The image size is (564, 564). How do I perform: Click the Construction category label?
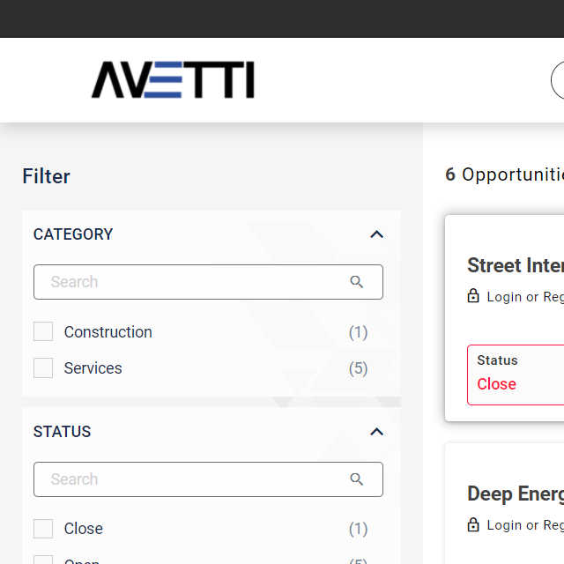click(x=108, y=332)
